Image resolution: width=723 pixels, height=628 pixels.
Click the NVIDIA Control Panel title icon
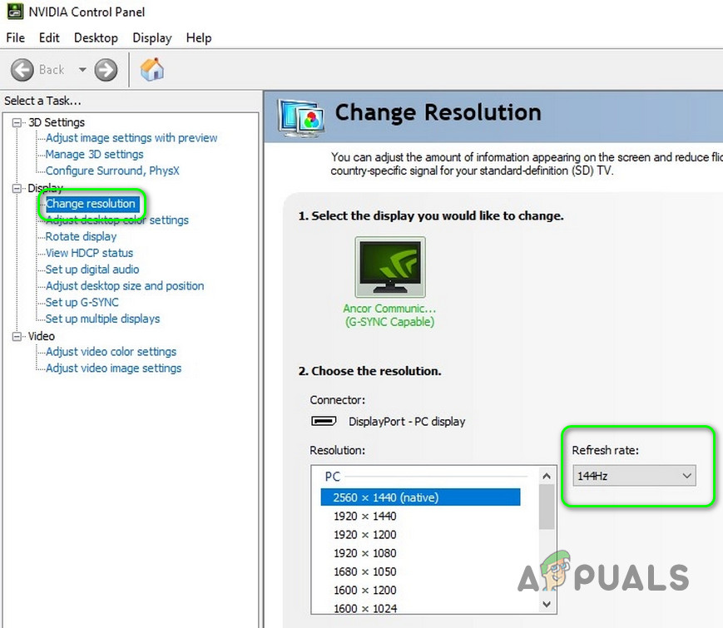coord(15,12)
